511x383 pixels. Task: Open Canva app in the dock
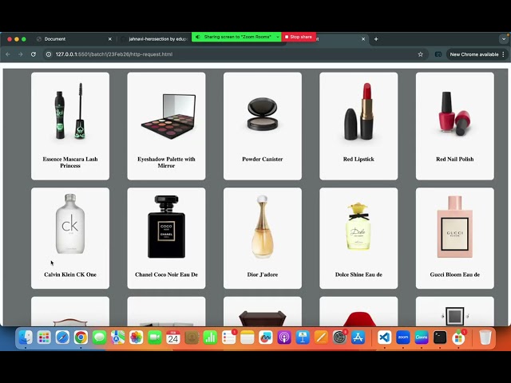click(422, 338)
